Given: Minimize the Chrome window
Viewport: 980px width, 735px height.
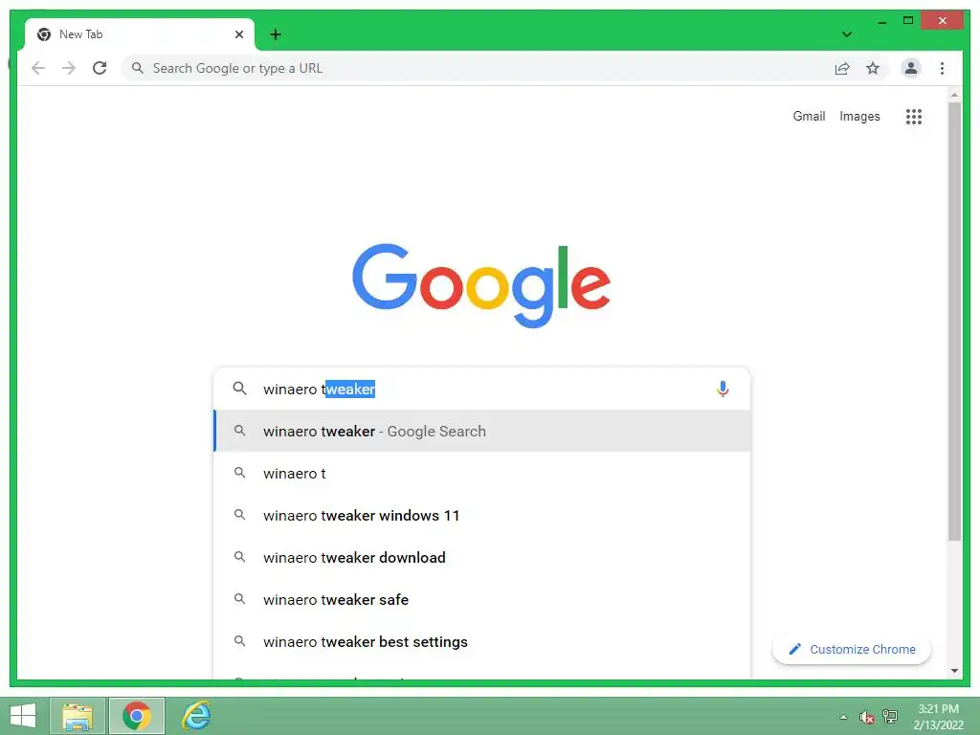Looking at the screenshot, I should [881, 21].
